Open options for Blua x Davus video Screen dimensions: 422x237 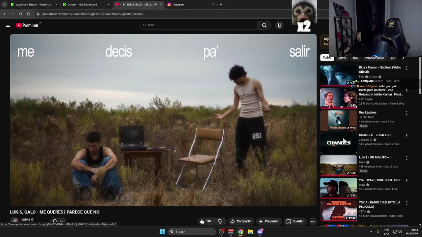[407, 68]
